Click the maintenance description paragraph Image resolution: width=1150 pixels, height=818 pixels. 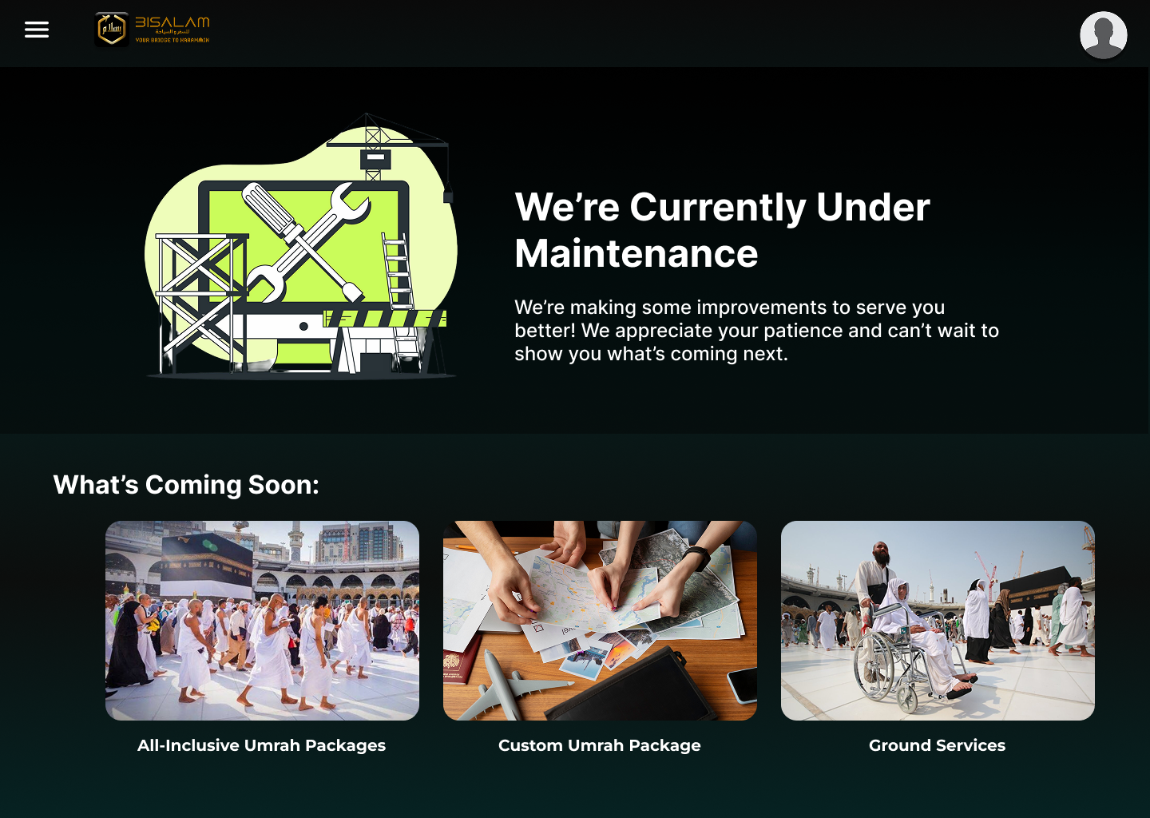pyautogui.click(x=755, y=331)
